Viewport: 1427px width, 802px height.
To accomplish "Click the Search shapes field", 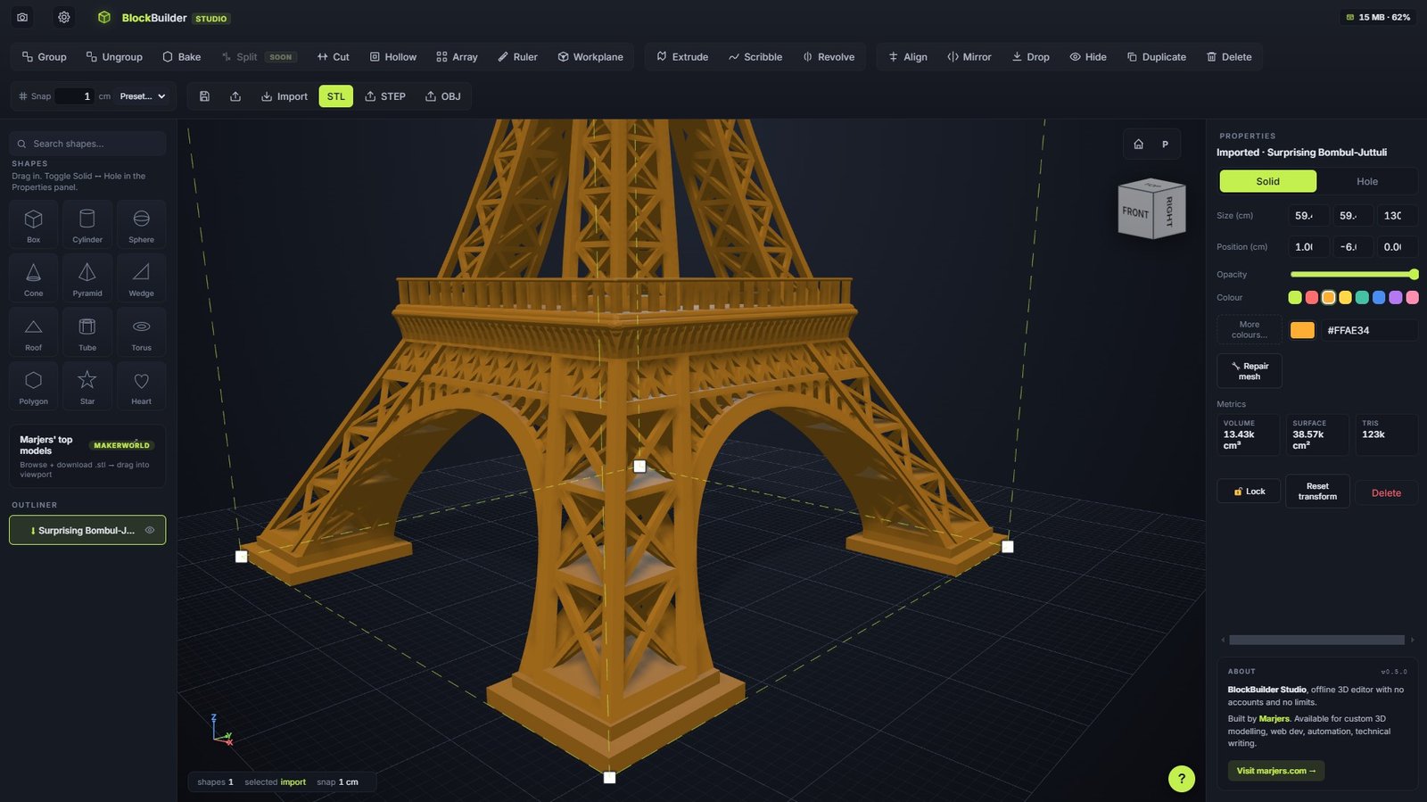I will 87,144.
